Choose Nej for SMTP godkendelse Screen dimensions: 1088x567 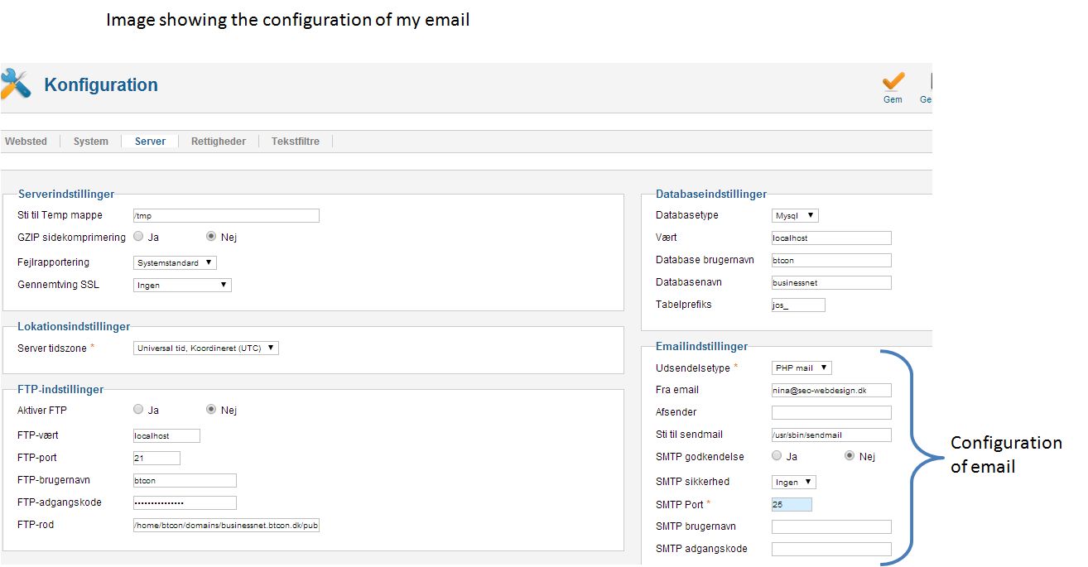[850, 456]
